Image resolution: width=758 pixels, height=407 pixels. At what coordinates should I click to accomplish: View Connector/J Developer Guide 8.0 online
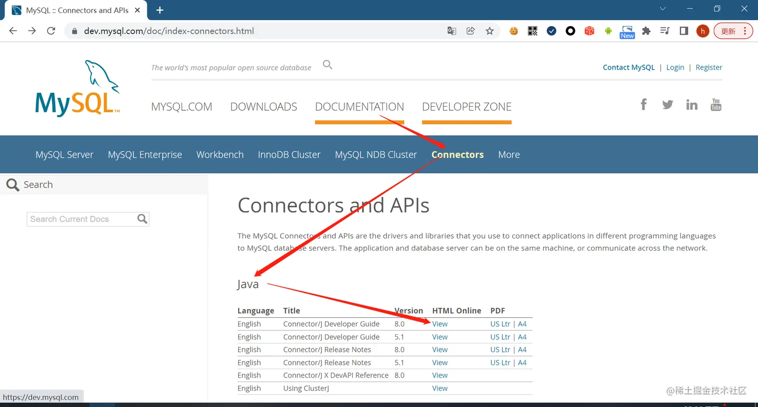click(x=440, y=324)
